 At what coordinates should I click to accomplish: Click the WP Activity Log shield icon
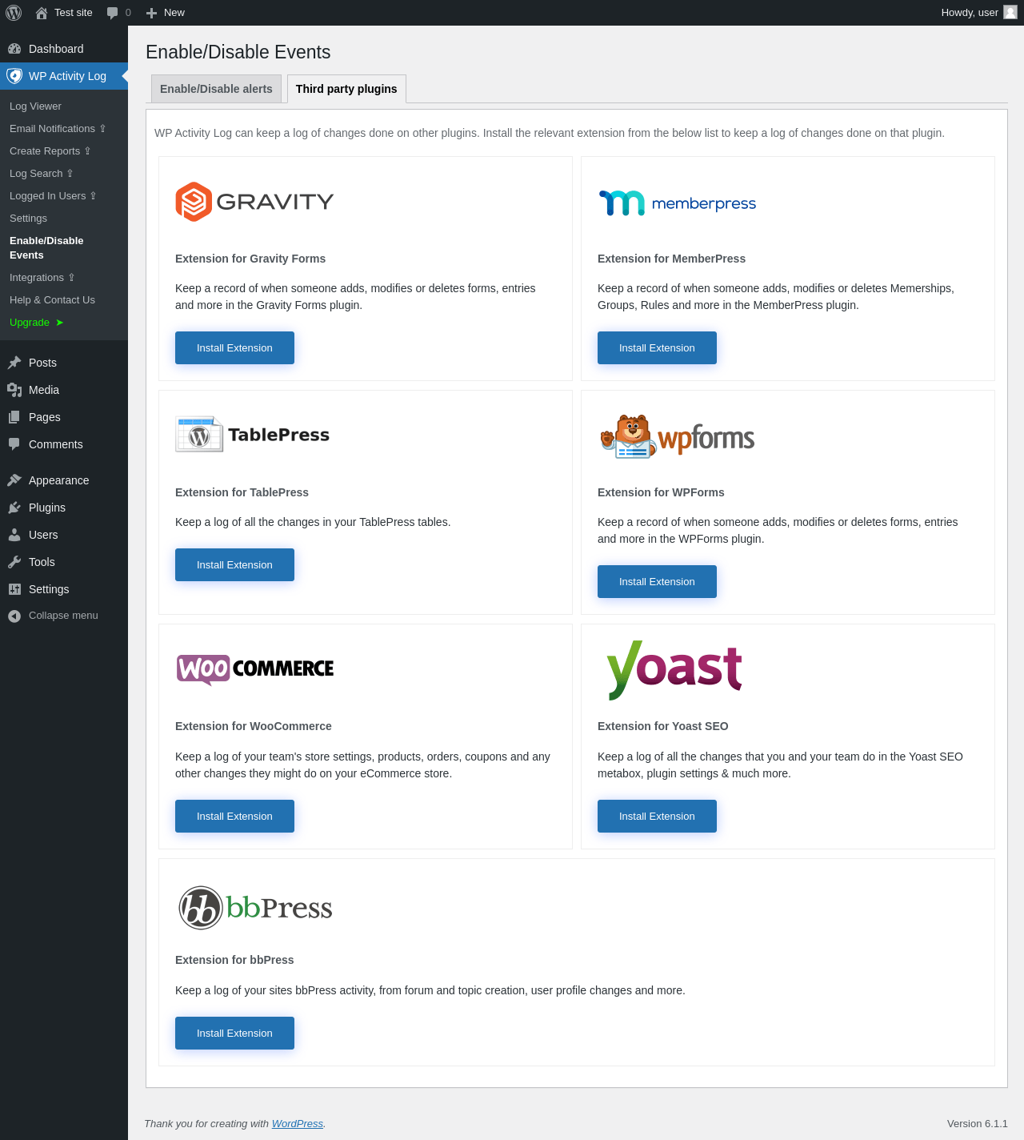pyautogui.click(x=14, y=76)
